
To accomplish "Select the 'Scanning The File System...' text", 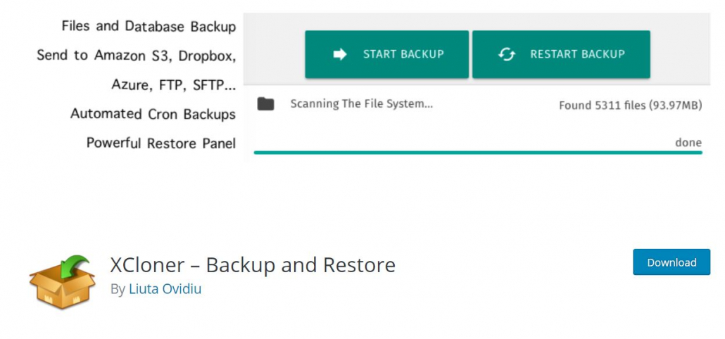I will click(361, 104).
